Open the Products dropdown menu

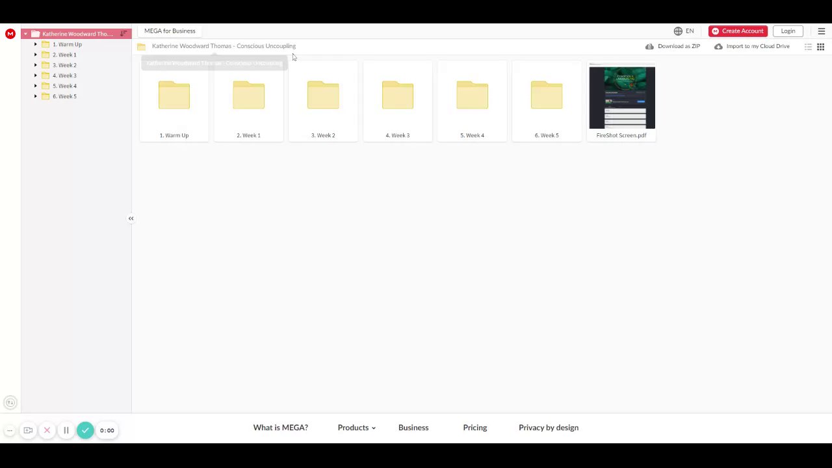(x=356, y=428)
